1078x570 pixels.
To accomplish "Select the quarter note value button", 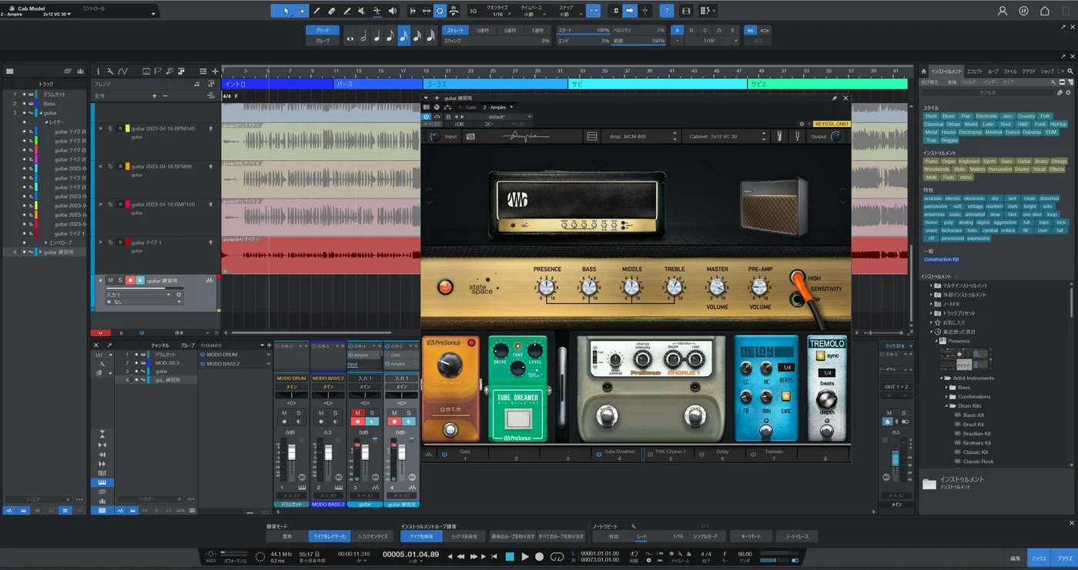I will (x=377, y=36).
